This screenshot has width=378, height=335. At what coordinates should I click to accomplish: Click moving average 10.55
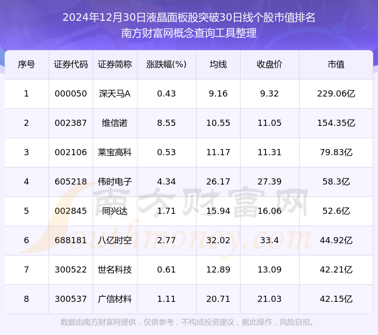(x=218, y=123)
